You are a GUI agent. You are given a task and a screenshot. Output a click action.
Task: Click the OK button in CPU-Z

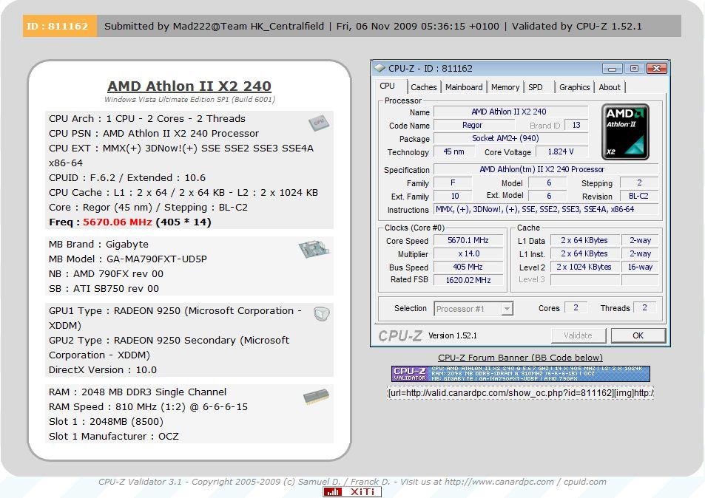638,335
